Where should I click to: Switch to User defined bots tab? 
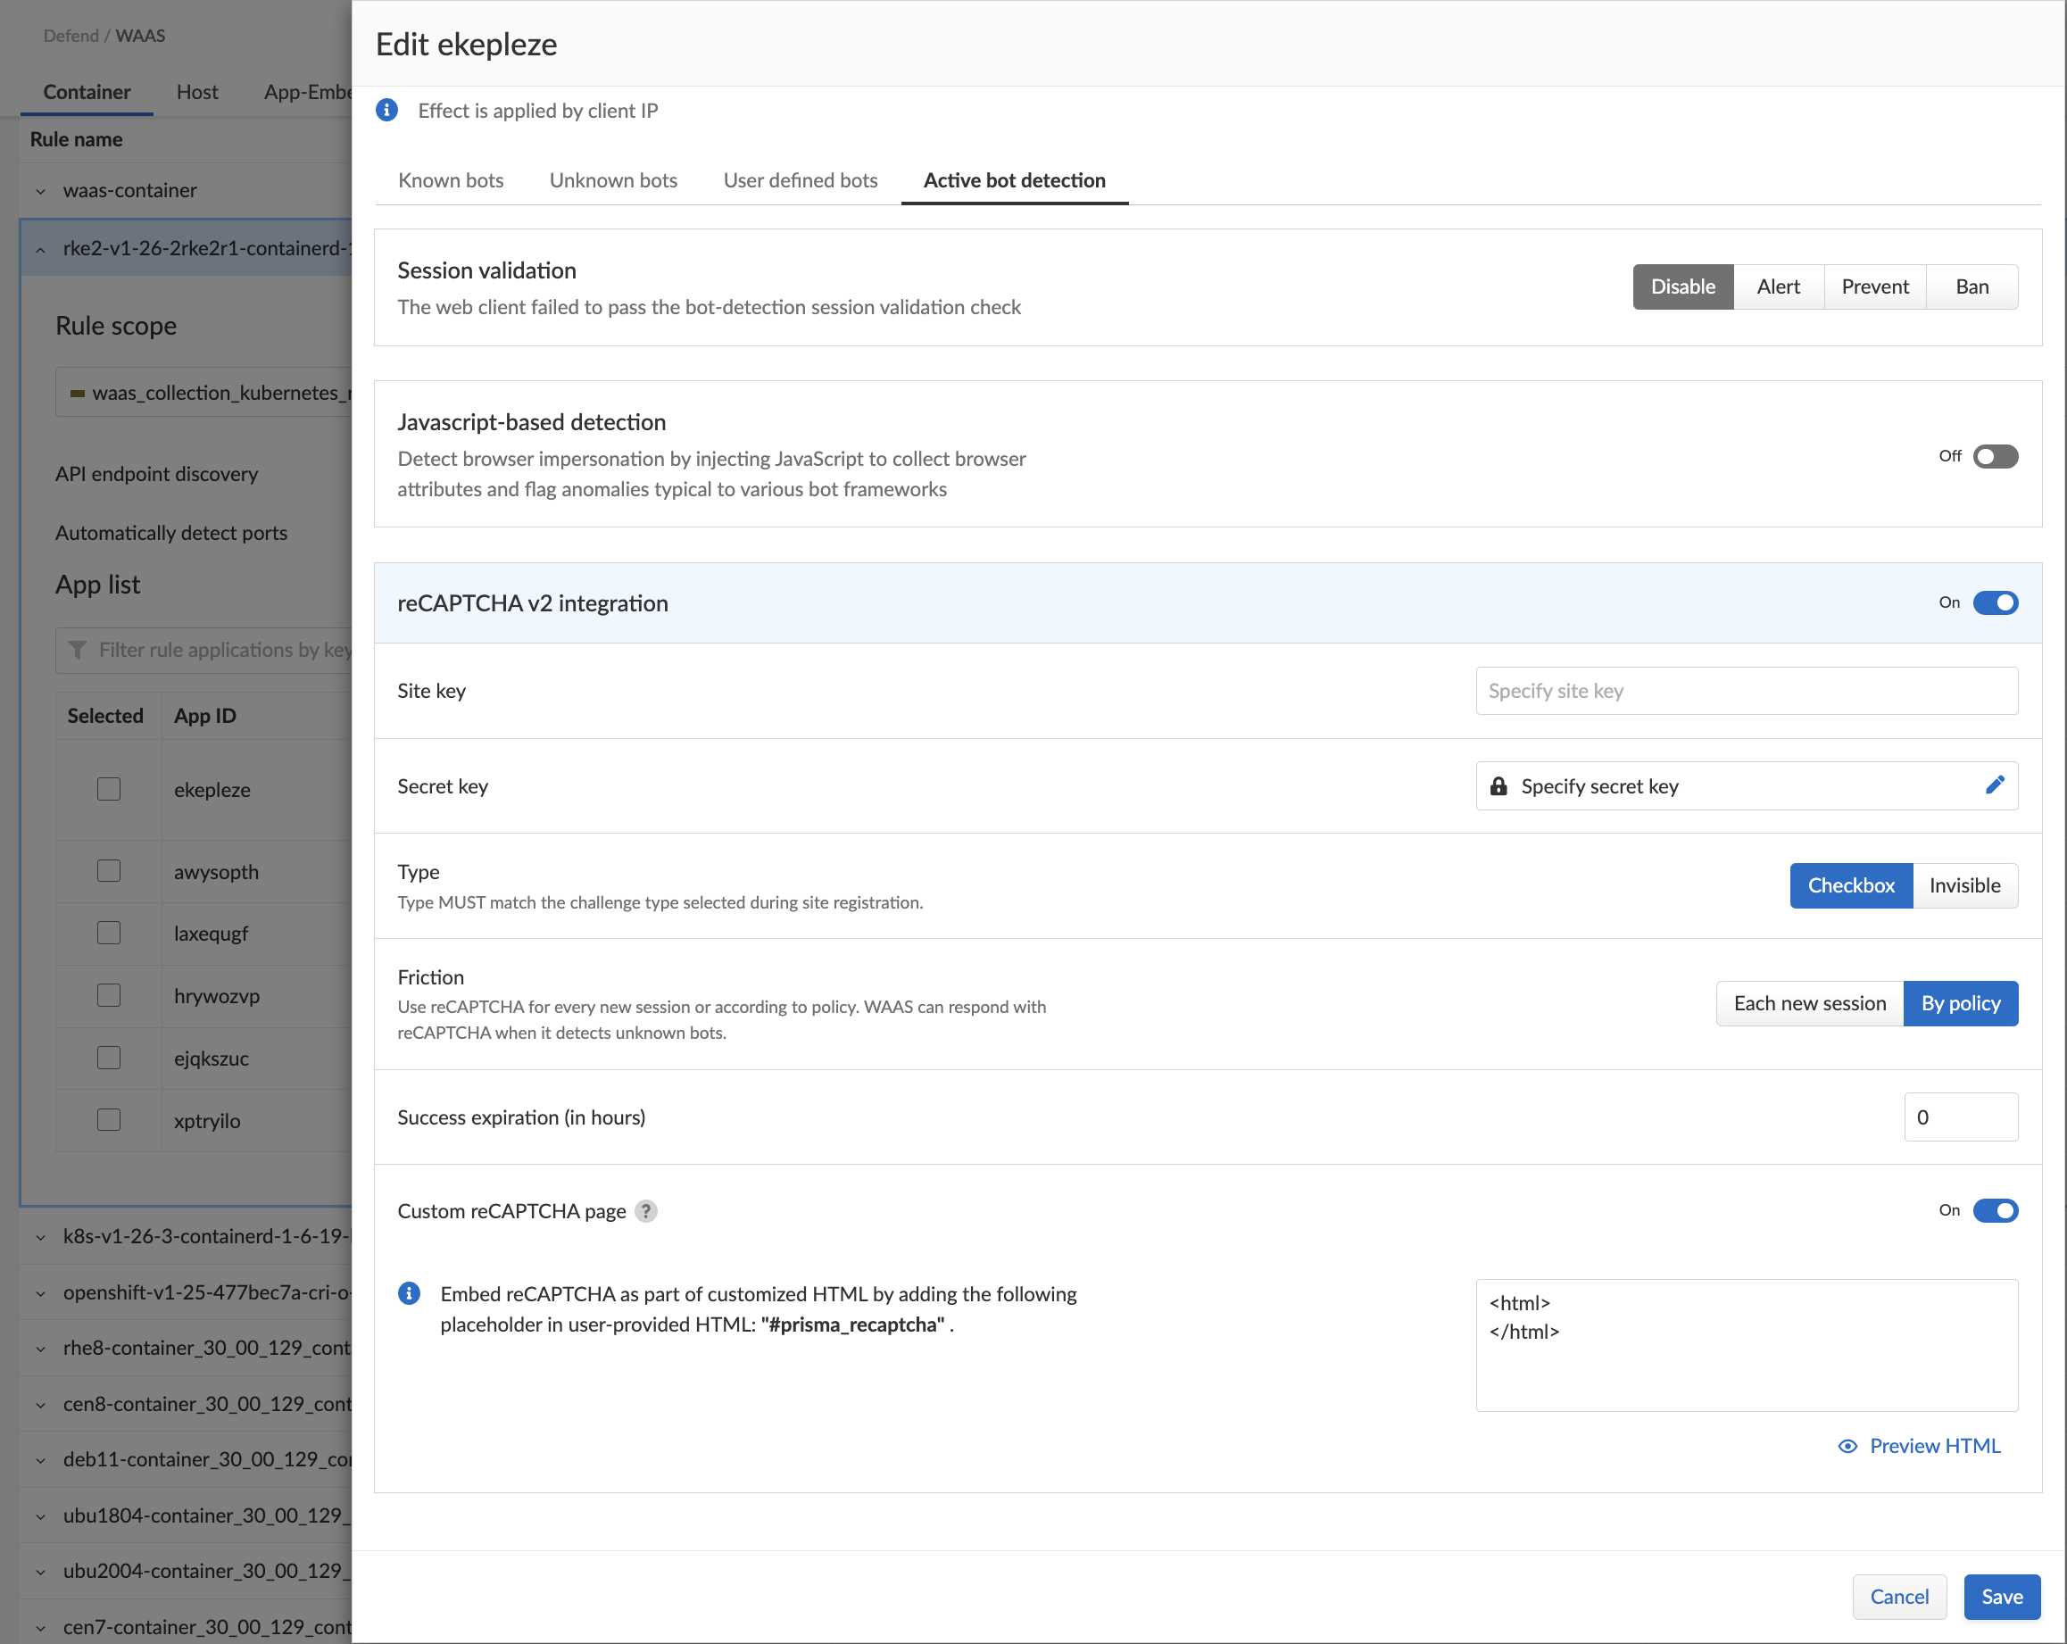point(800,180)
